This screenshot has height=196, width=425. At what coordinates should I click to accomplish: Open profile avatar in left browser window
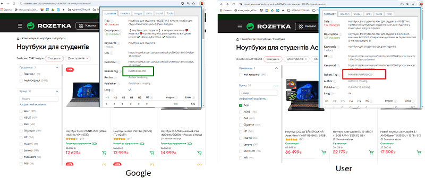click(202, 4)
